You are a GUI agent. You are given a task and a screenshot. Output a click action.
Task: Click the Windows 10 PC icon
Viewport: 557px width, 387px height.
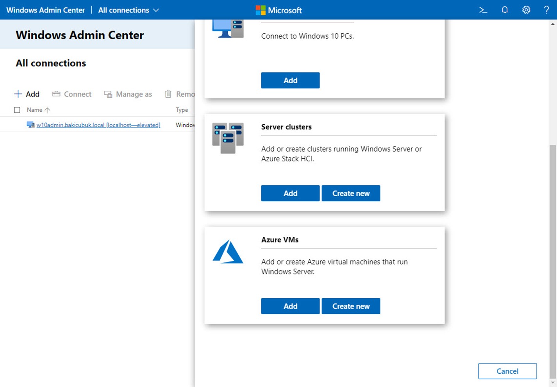[x=228, y=29]
